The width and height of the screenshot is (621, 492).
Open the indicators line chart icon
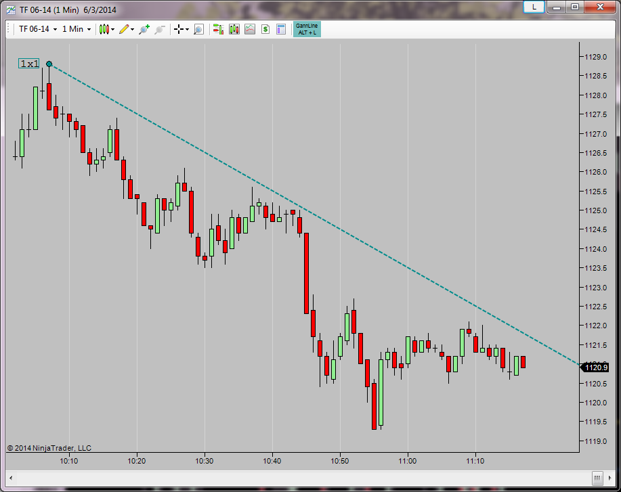pyautogui.click(x=250, y=29)
